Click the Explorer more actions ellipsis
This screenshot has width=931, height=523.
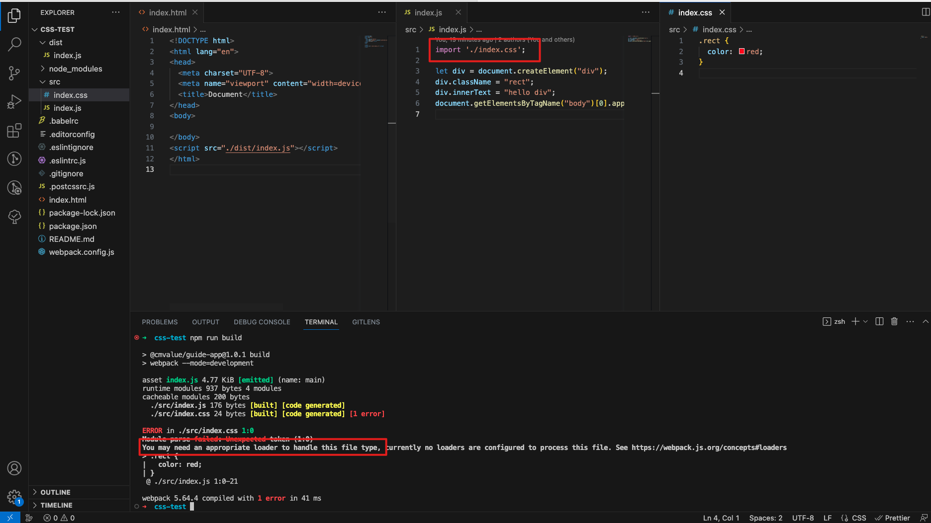coord(116,12)
